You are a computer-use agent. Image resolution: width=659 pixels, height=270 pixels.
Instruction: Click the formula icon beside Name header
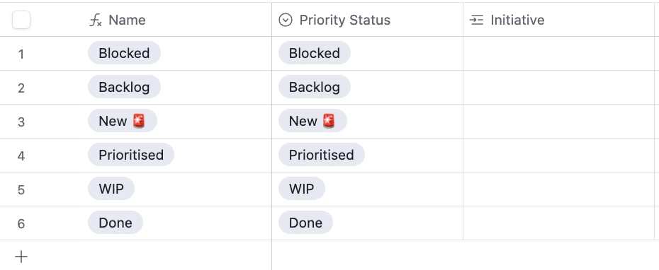pos(96,20)
